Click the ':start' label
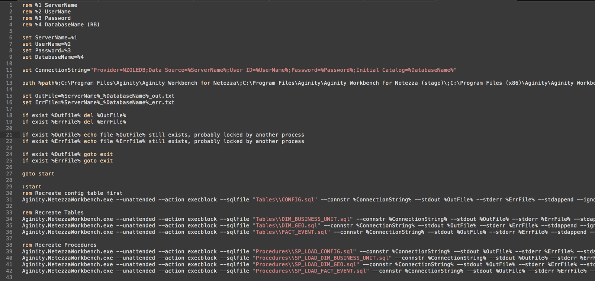 [32, 187]
